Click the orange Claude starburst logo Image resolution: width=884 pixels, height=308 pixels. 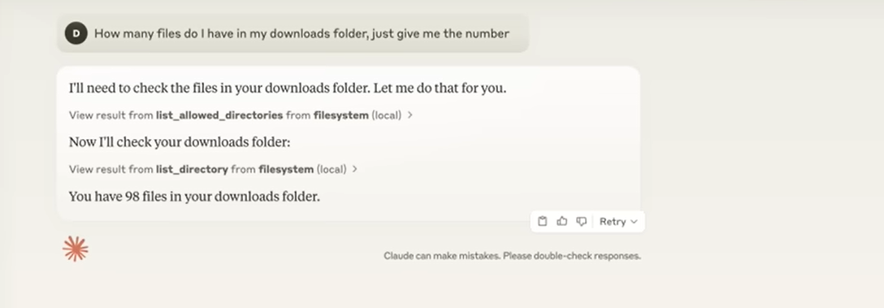pyautogui.click(x=76, y=249)
